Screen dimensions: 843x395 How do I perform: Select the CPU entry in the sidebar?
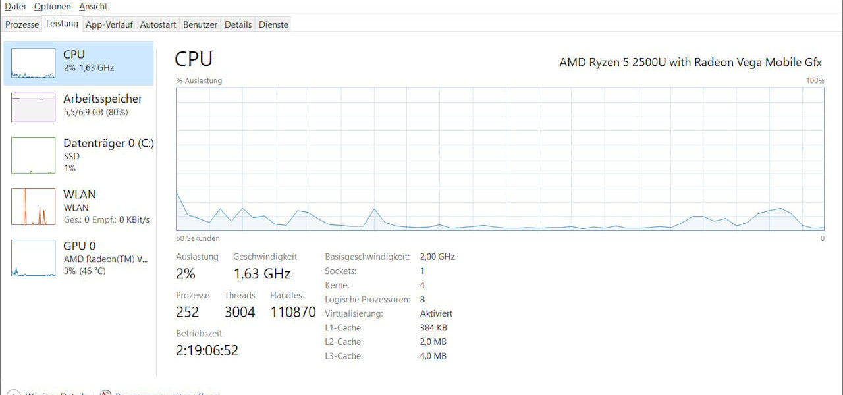(x=78, y=64)
